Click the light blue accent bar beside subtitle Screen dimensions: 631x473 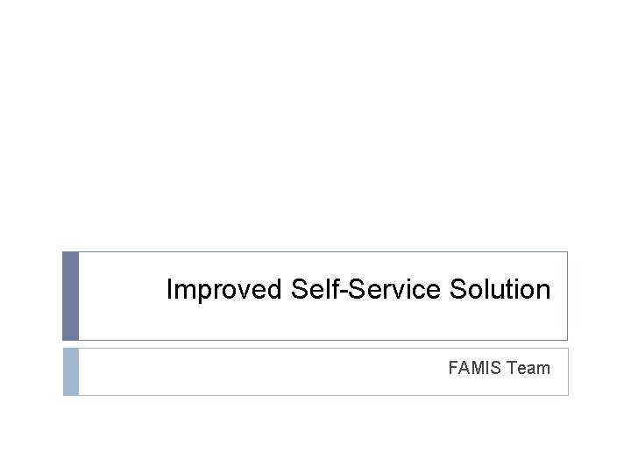71,371
